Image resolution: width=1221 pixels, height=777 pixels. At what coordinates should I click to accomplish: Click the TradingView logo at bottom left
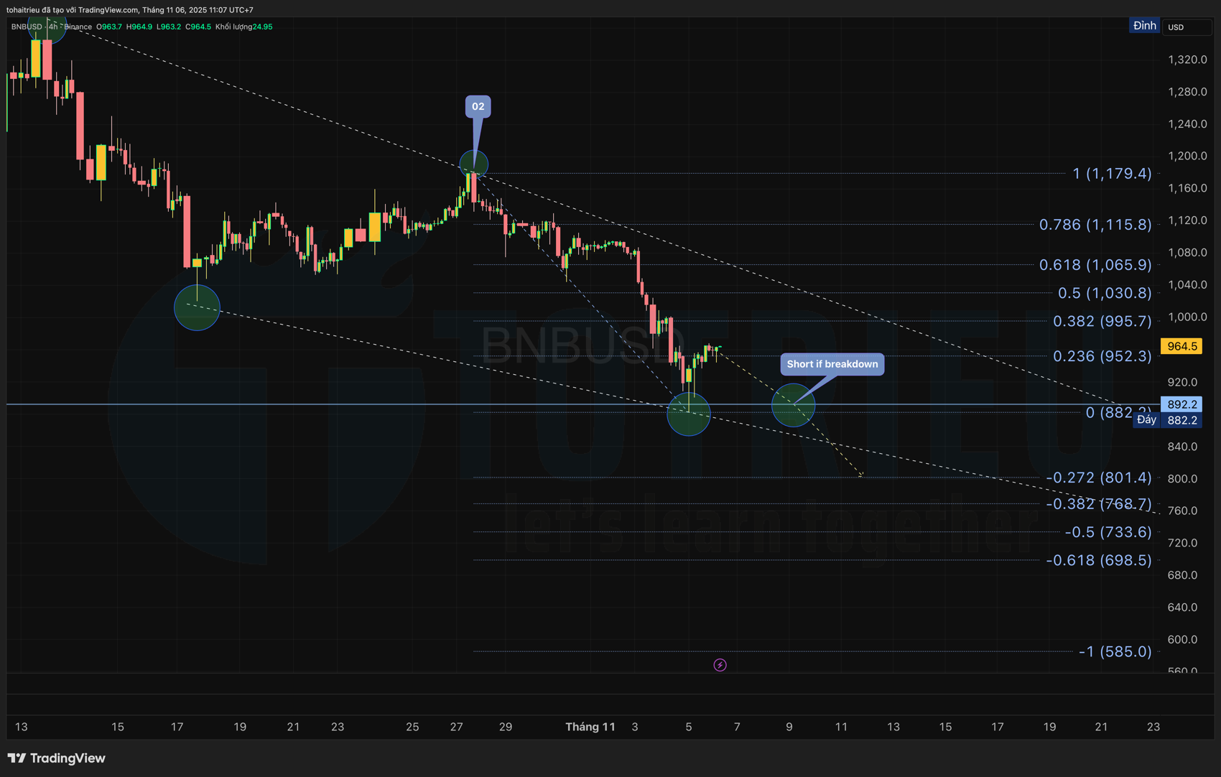coord(57,758)
